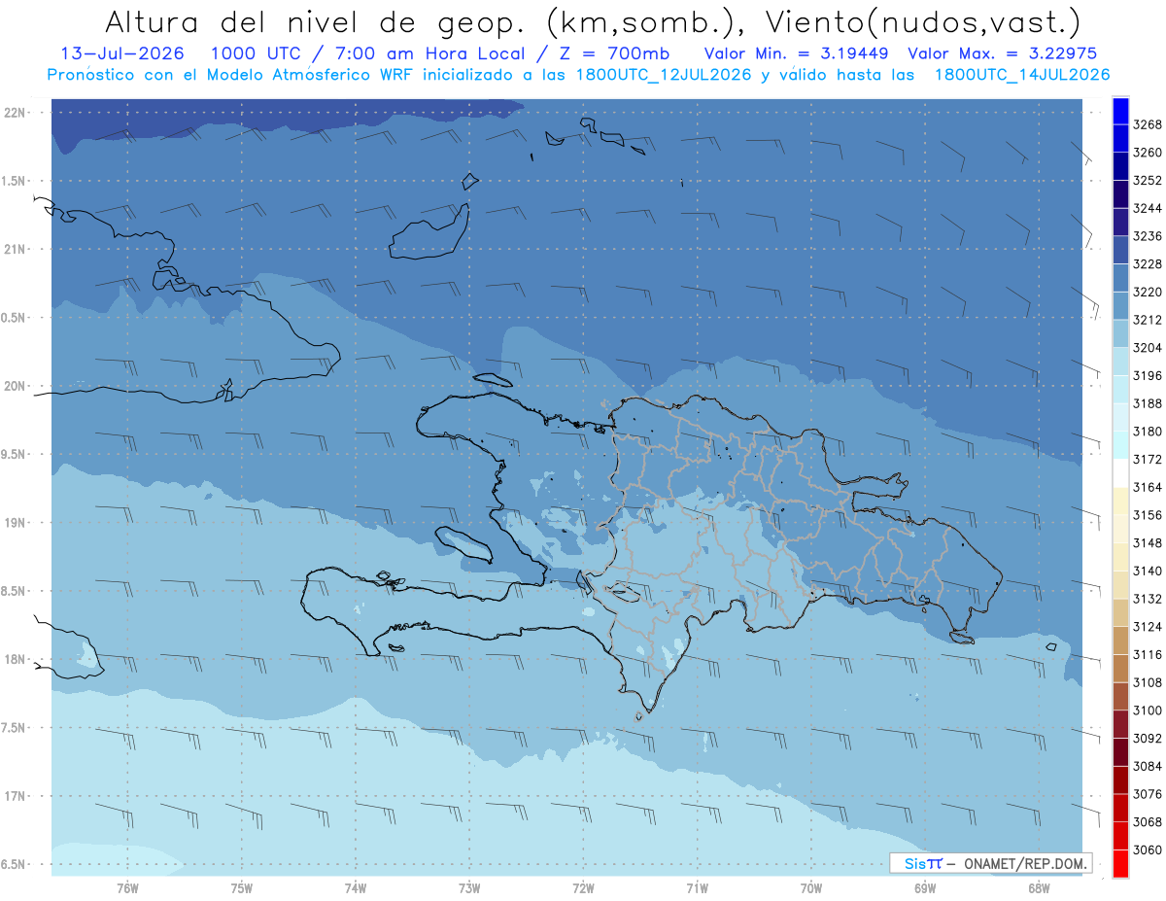Click the colorbar label '3268'

coord(1148,124)
